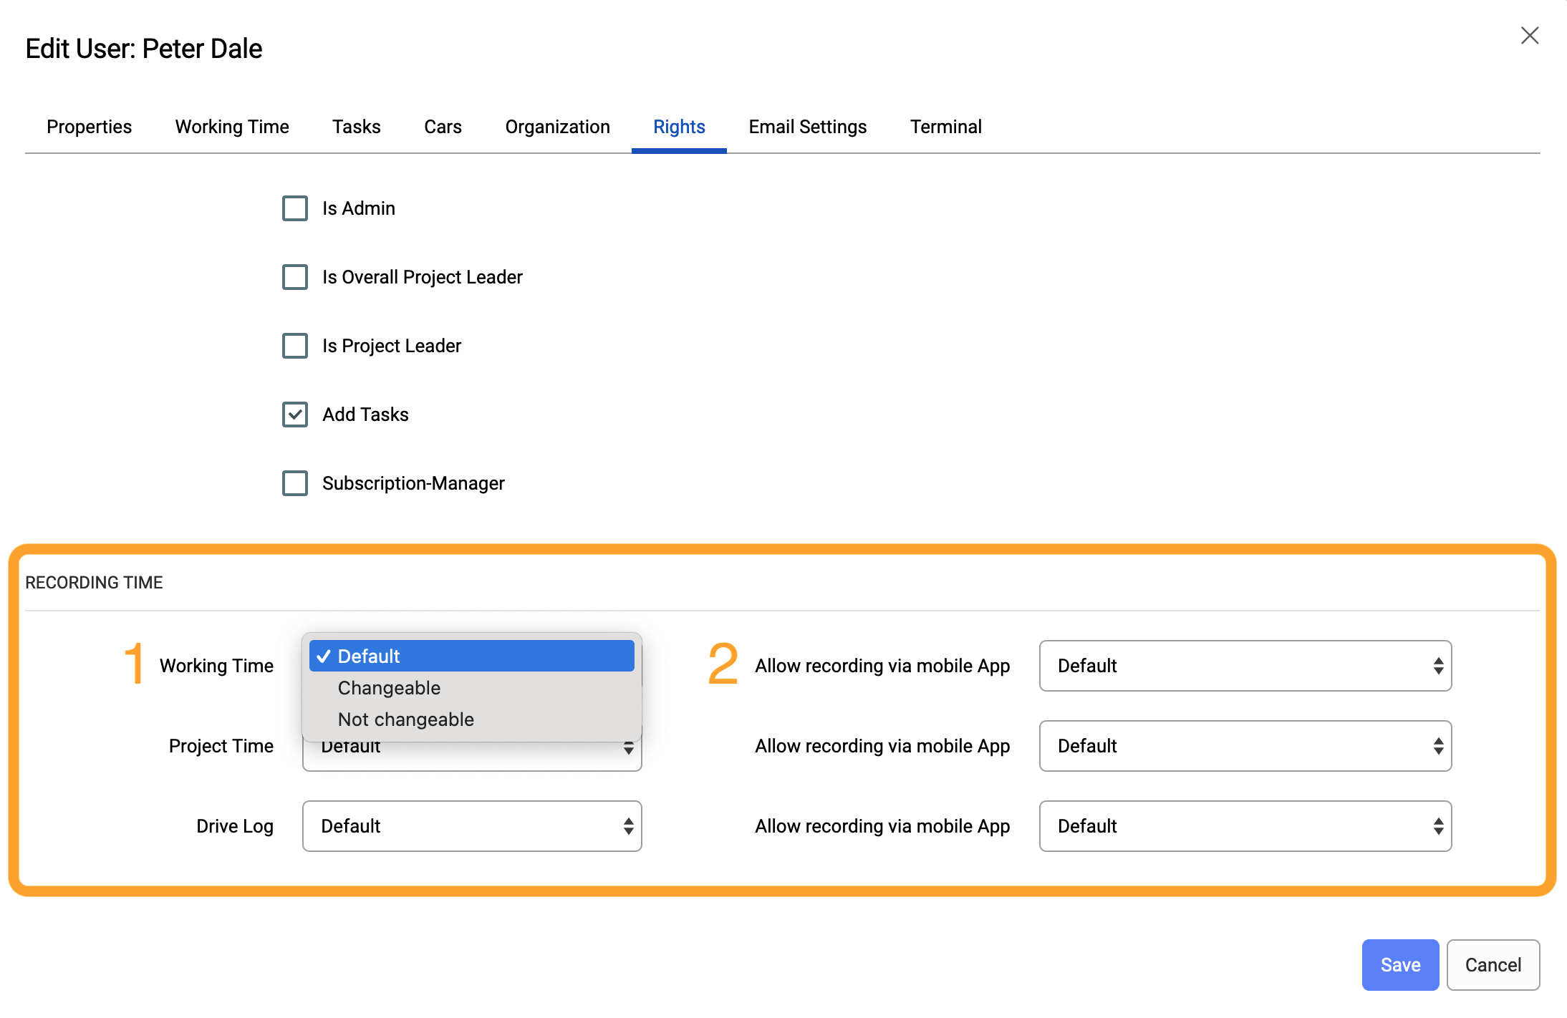
Task: Save the user rights changes
Action: (1400, 965)
